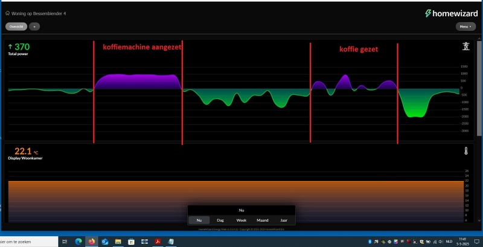The image size is (483, 247).
Task: Click the Firefox taskbar icon
Action: [x=92, y=242]
